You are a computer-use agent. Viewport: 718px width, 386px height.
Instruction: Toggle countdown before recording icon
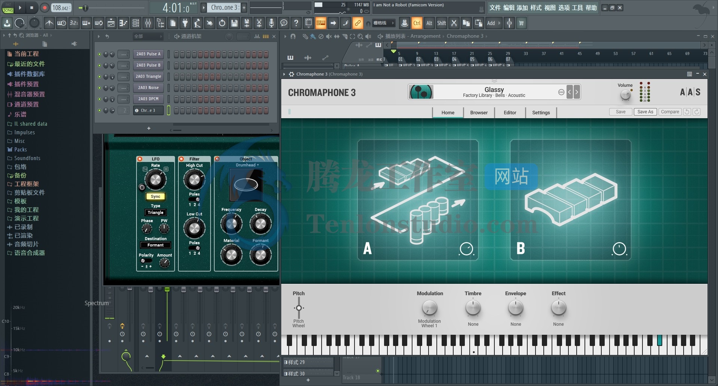(74, 23)
